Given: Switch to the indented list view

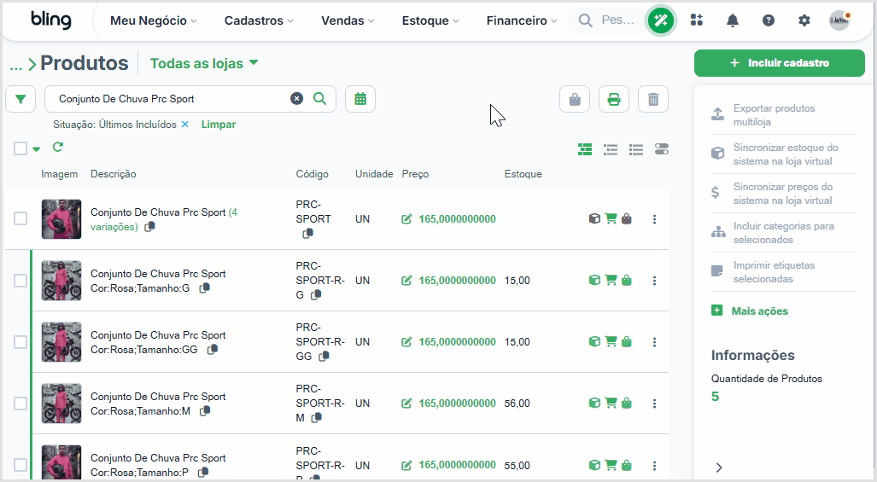Looking at the screenshot, I should [611, 149].
